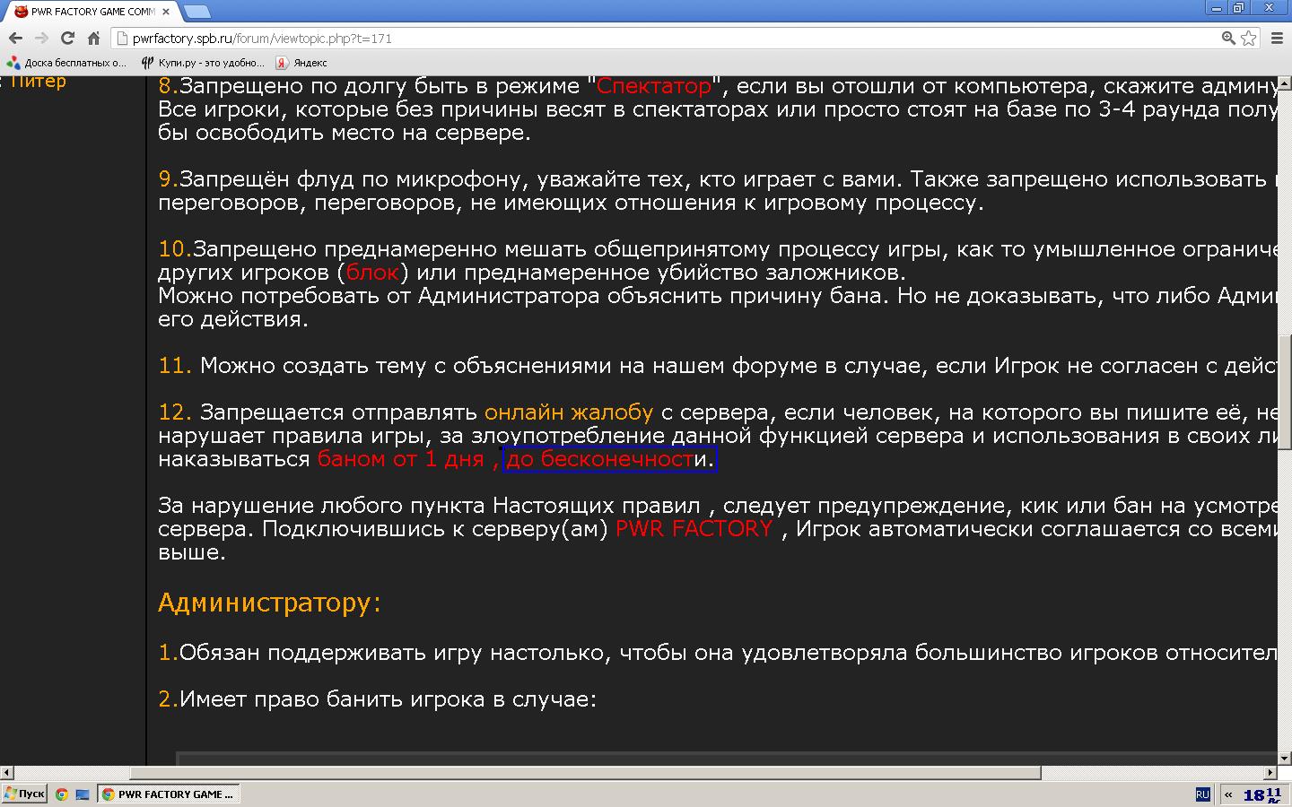The image size is (1292, 807).
Task: Open the zoom magnifier in address bar
Action: [x=1228, y=38]
